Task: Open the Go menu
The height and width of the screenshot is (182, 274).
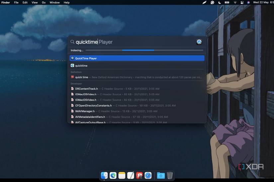Action: 44,2
